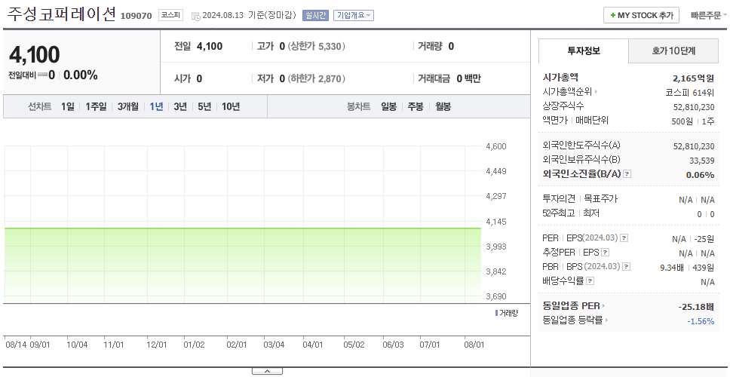730x377 pixels.
Task: Show the 주봉 candlestick chart
Action: (x=416, y=106)
